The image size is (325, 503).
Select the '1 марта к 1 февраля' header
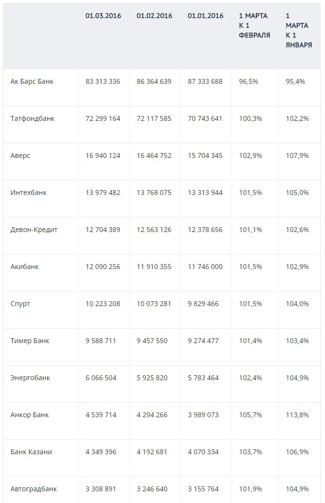254,26
